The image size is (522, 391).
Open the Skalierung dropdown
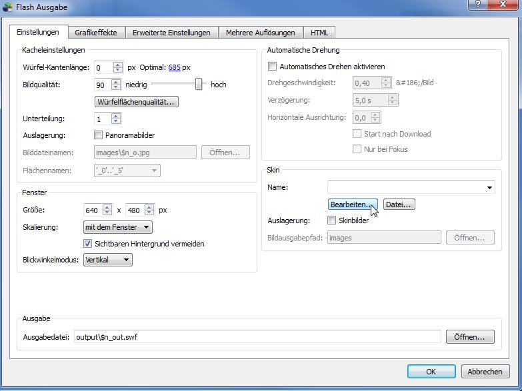pyautogui.click(x=117, y=227)
